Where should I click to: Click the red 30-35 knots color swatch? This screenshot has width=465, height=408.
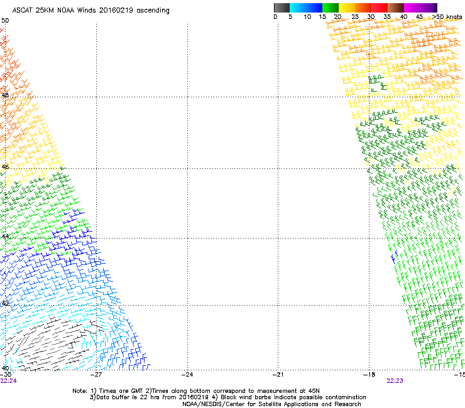[x=380, y=8]
